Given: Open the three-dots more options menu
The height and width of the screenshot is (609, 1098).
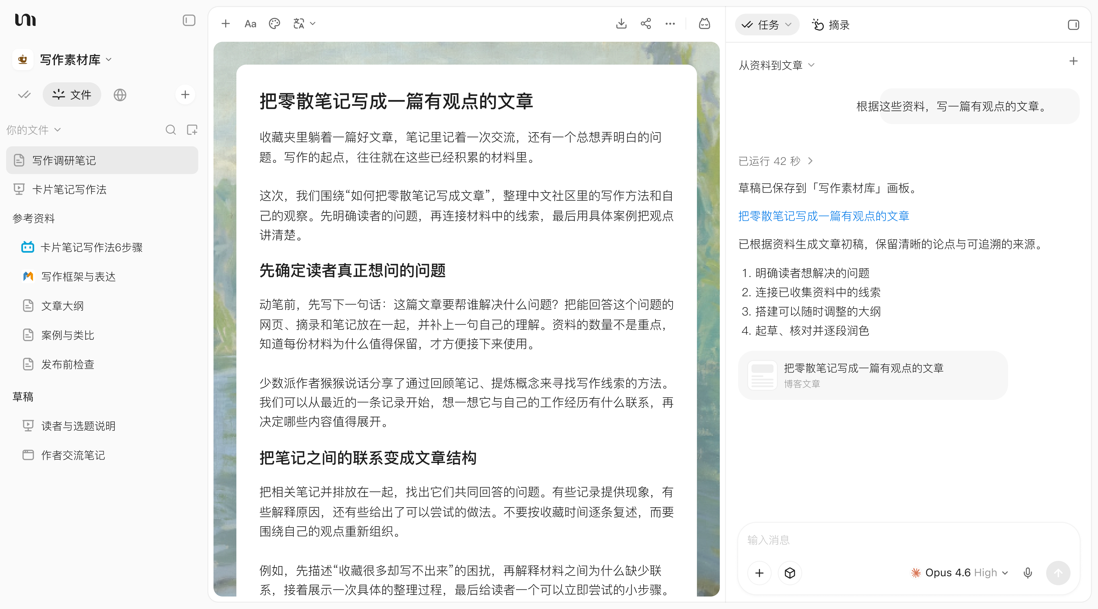Looking at the screenshot, I should [670, 24].
